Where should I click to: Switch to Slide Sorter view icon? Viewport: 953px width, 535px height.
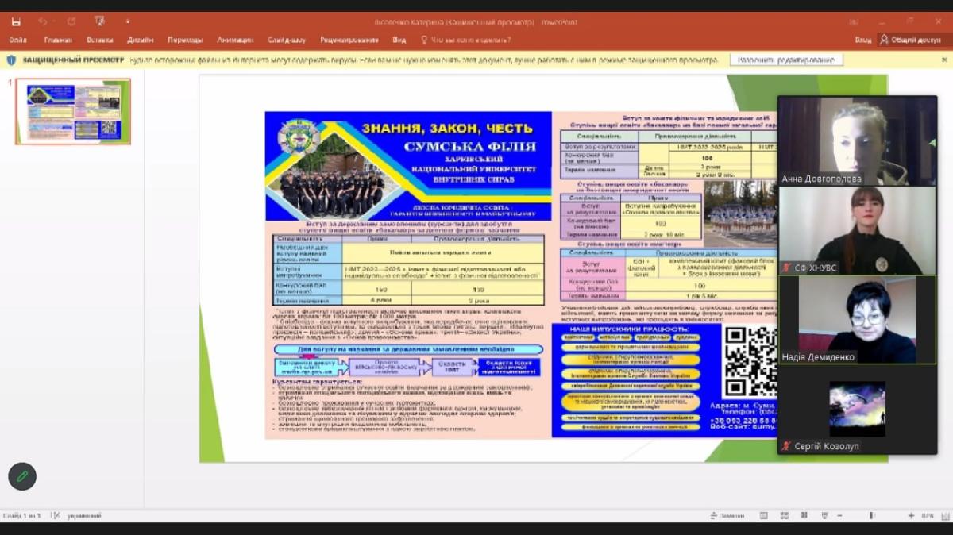point(786,516)
